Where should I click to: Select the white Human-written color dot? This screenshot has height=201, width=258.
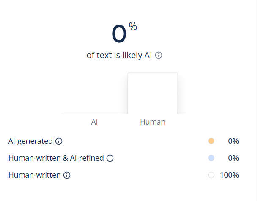click(x=211, y=175)
